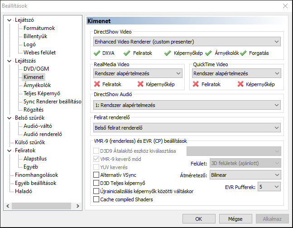Image resolution: width=293 pixels, height=228 pixels.
Task: Open the DirectShow Video renderer dropdown
Action: pos(187,42)
